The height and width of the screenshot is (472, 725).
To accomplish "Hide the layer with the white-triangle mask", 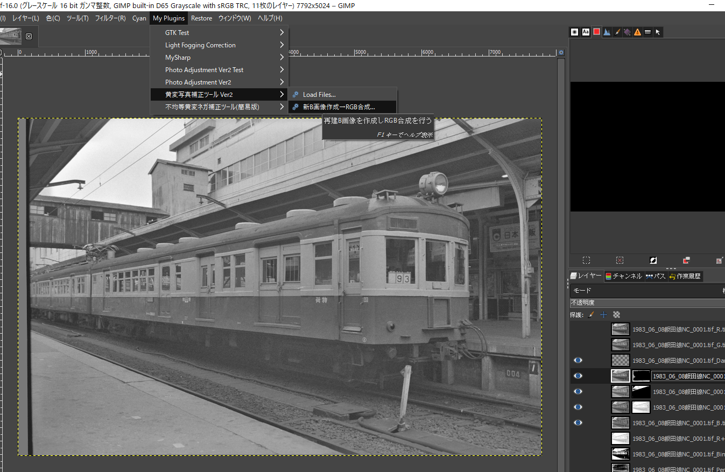I will (578, 391).
